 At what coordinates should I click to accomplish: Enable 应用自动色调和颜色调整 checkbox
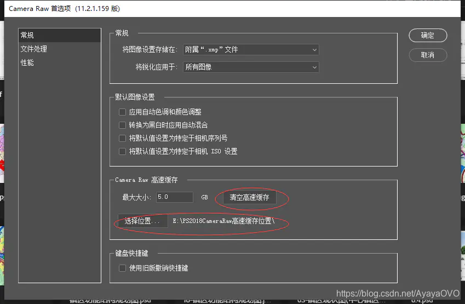(122, 112)
